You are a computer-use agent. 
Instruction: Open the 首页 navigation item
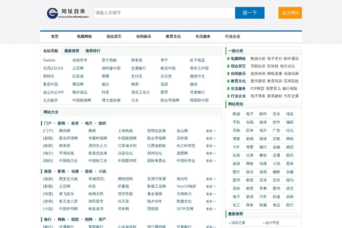(55, 36)
